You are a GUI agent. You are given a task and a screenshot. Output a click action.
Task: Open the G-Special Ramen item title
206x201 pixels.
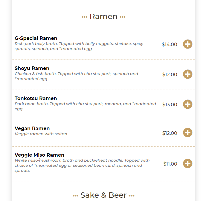click(x=36, y=38)
